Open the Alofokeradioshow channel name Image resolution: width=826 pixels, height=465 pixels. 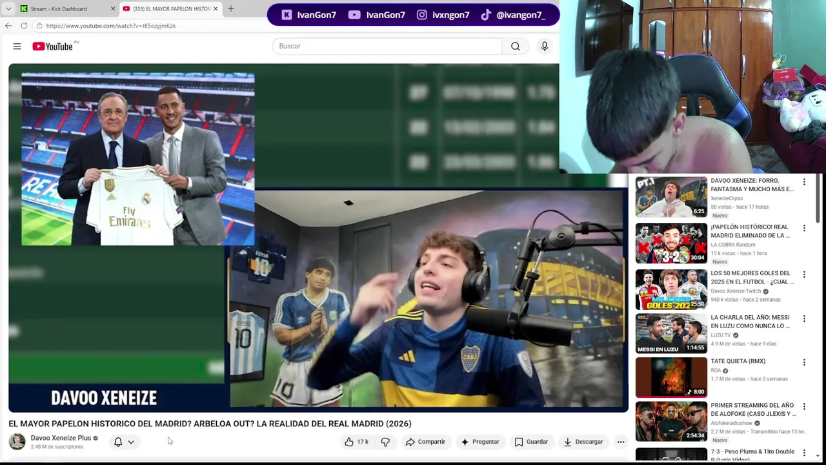[x=731, y=423]
